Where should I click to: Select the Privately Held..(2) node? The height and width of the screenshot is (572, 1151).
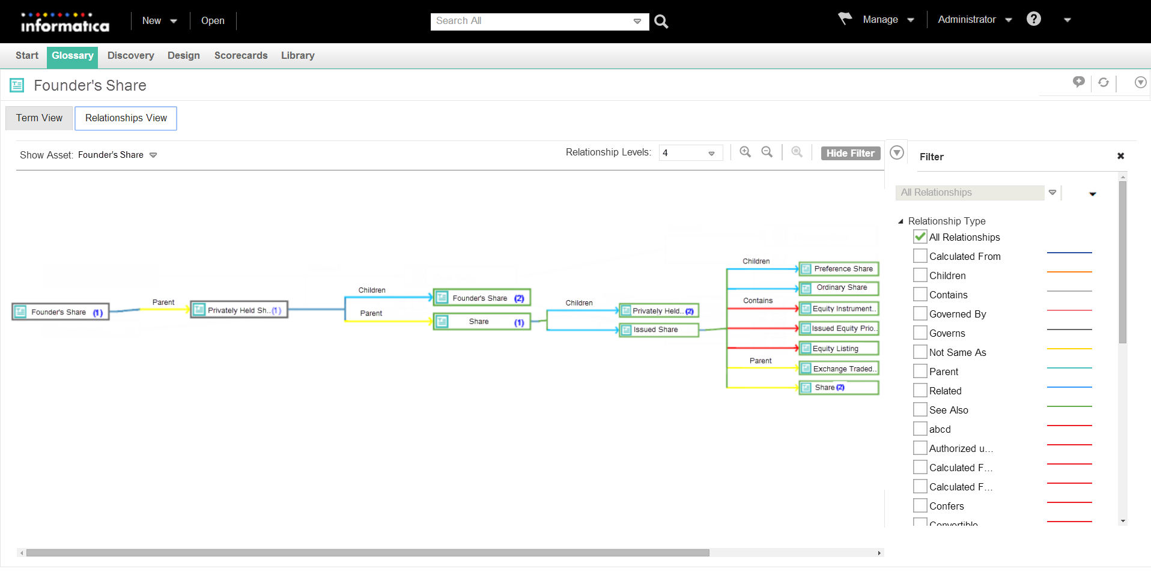659,311
